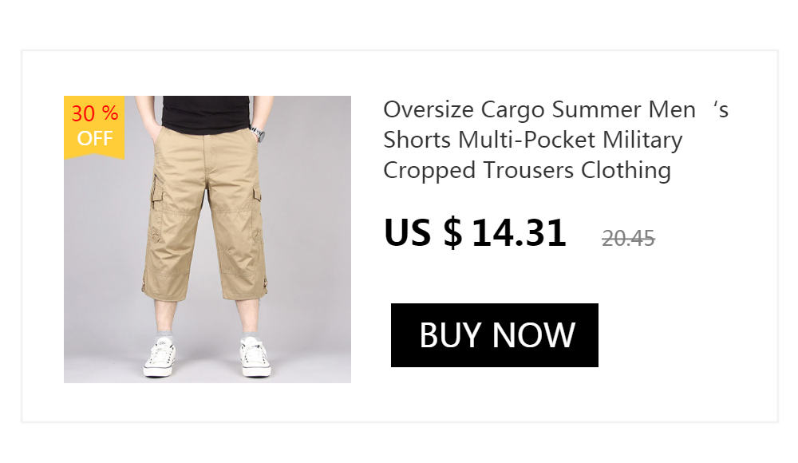Click the US $ 14.31 sale price

[475, 233]
